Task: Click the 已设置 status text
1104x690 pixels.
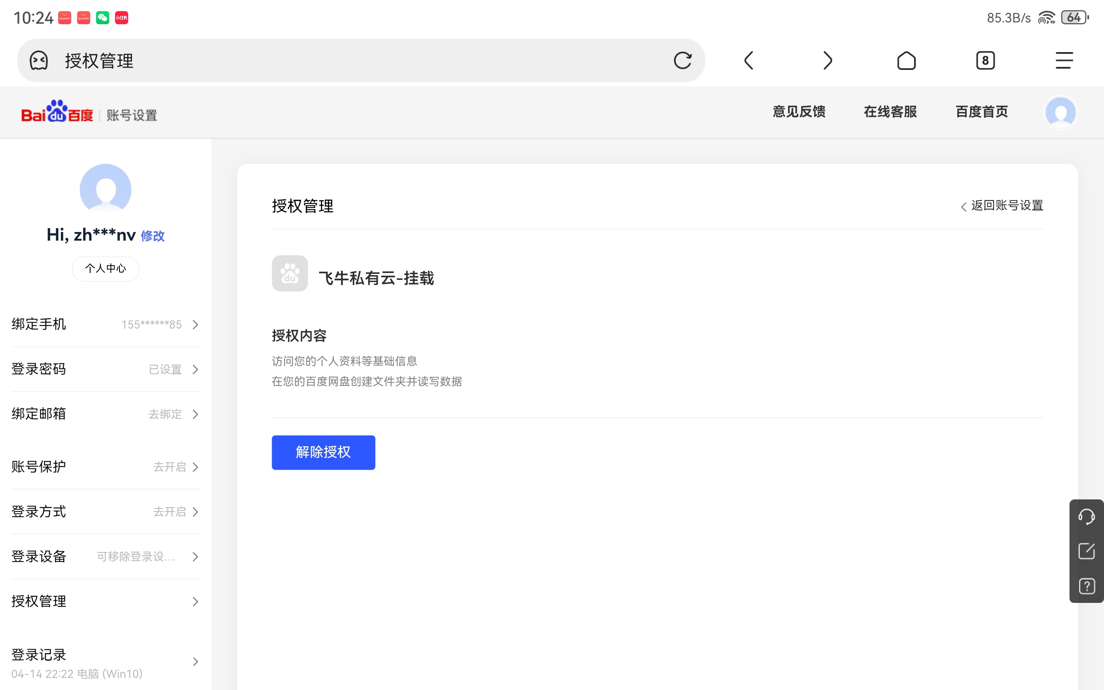Action: click(165, 369)
